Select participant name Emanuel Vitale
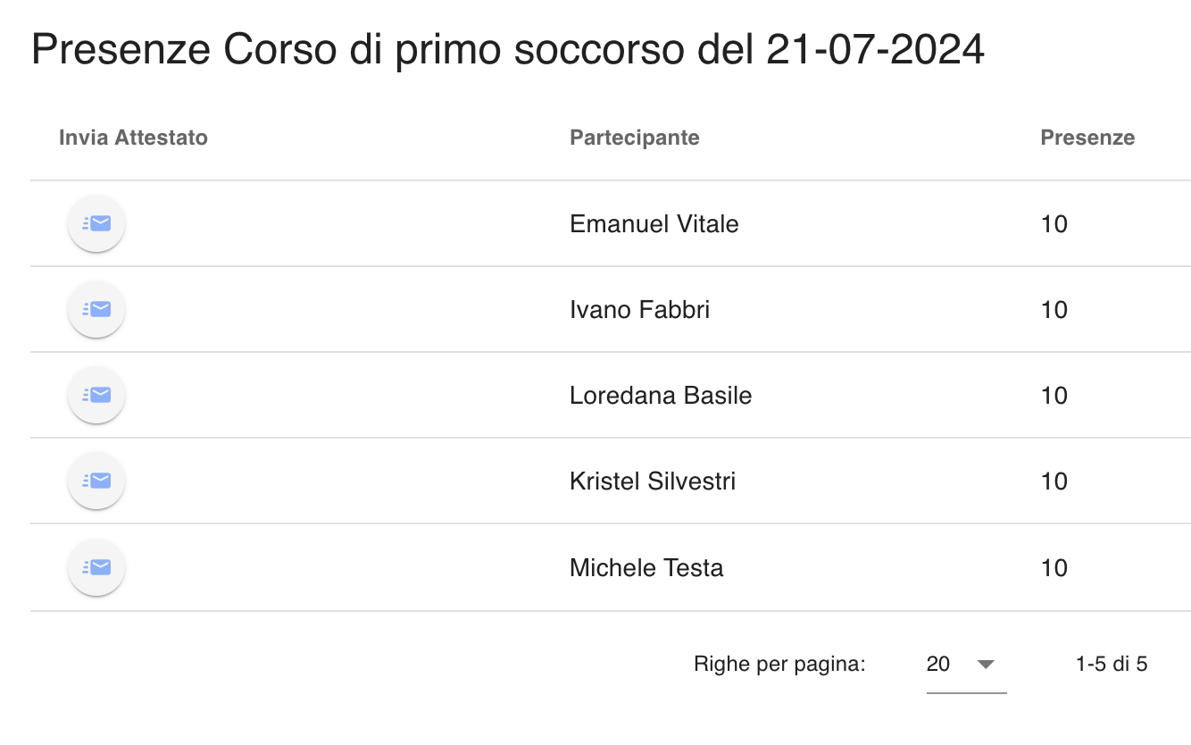 point(654,223)
